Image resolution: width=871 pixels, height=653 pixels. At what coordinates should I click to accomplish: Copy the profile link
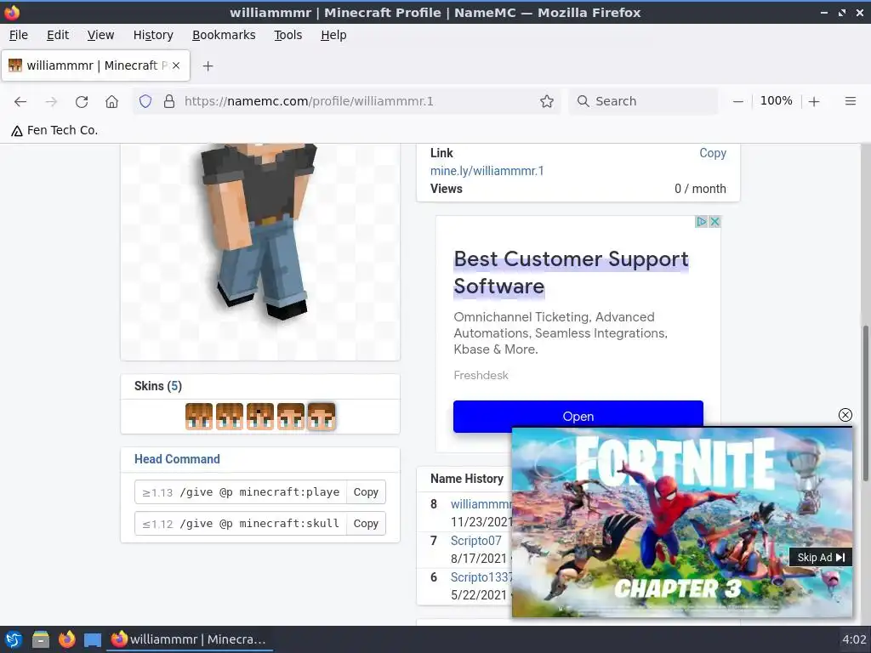[x=712, y=153]
